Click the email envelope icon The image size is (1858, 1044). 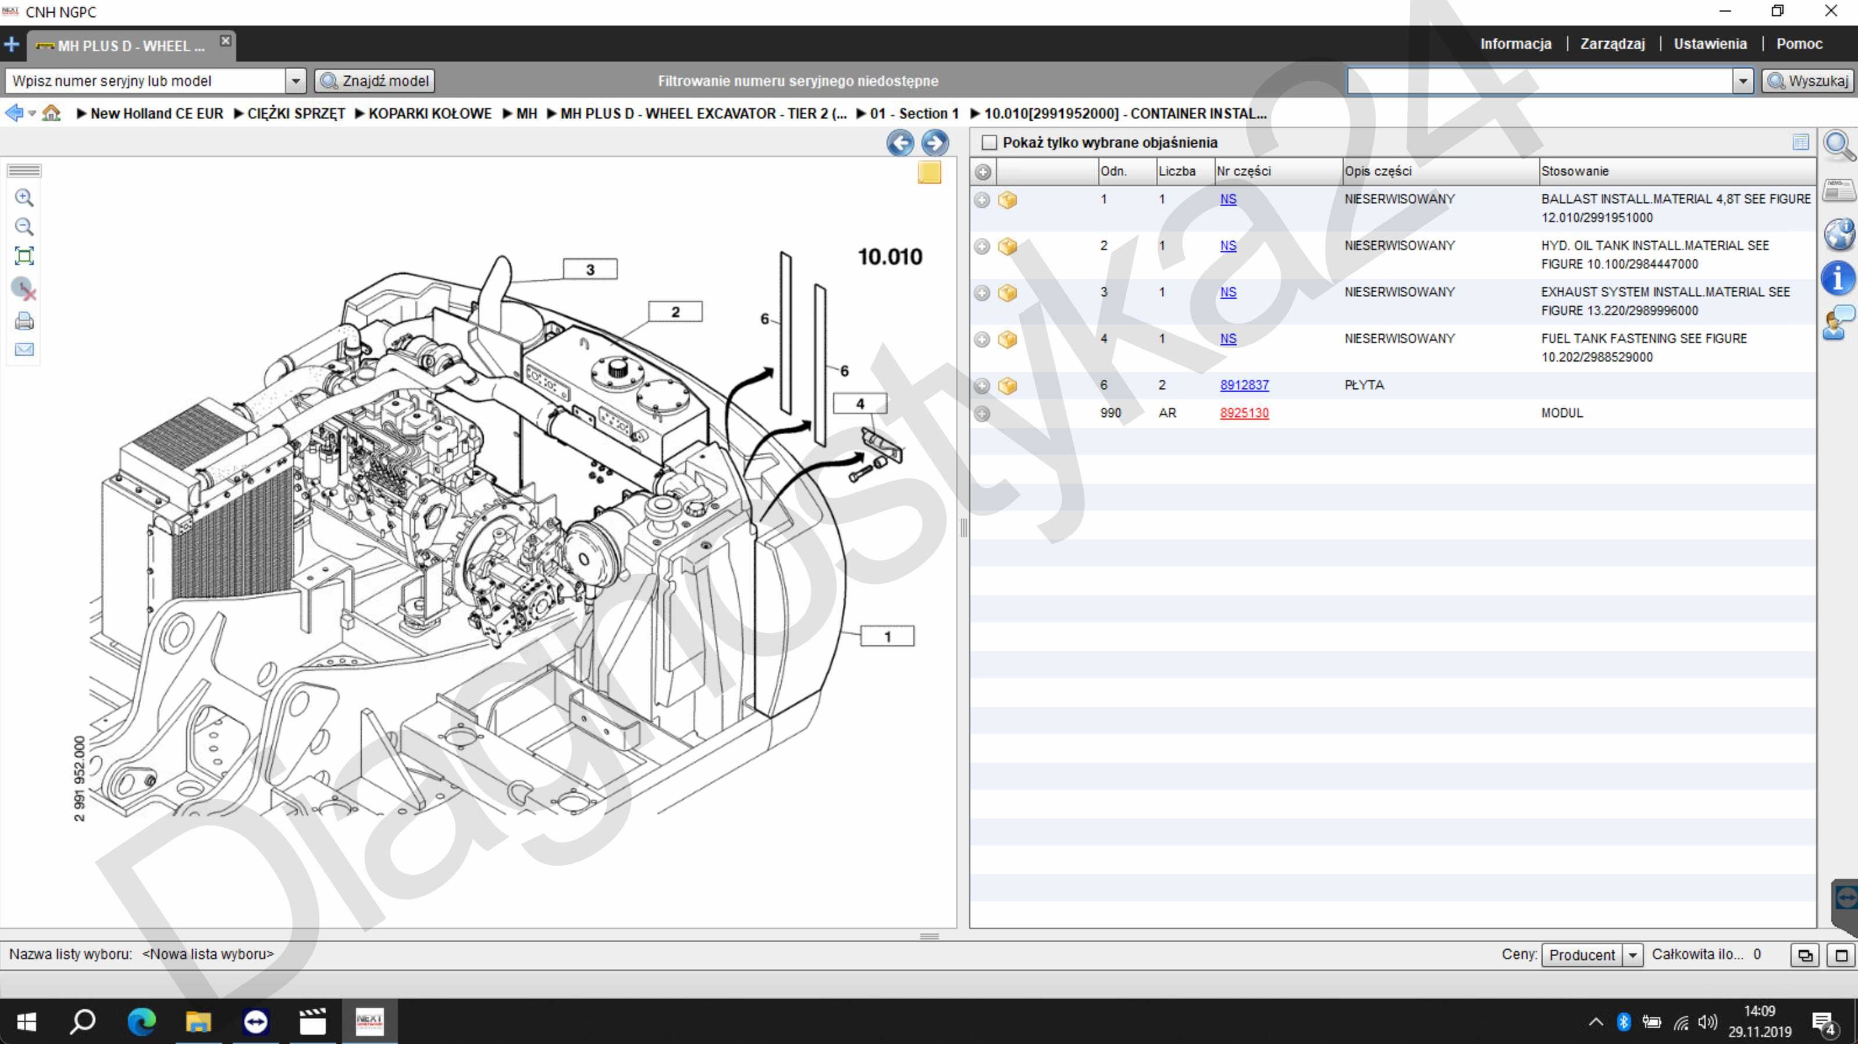24,350
